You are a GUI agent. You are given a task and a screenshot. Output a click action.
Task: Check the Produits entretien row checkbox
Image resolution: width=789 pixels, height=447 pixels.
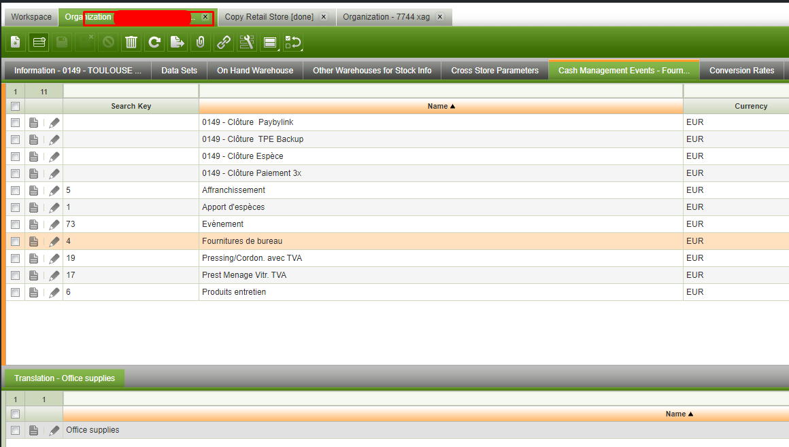[x=15, y=292]
